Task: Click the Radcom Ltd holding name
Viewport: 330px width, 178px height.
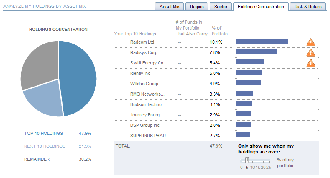Action: (142, 42)
